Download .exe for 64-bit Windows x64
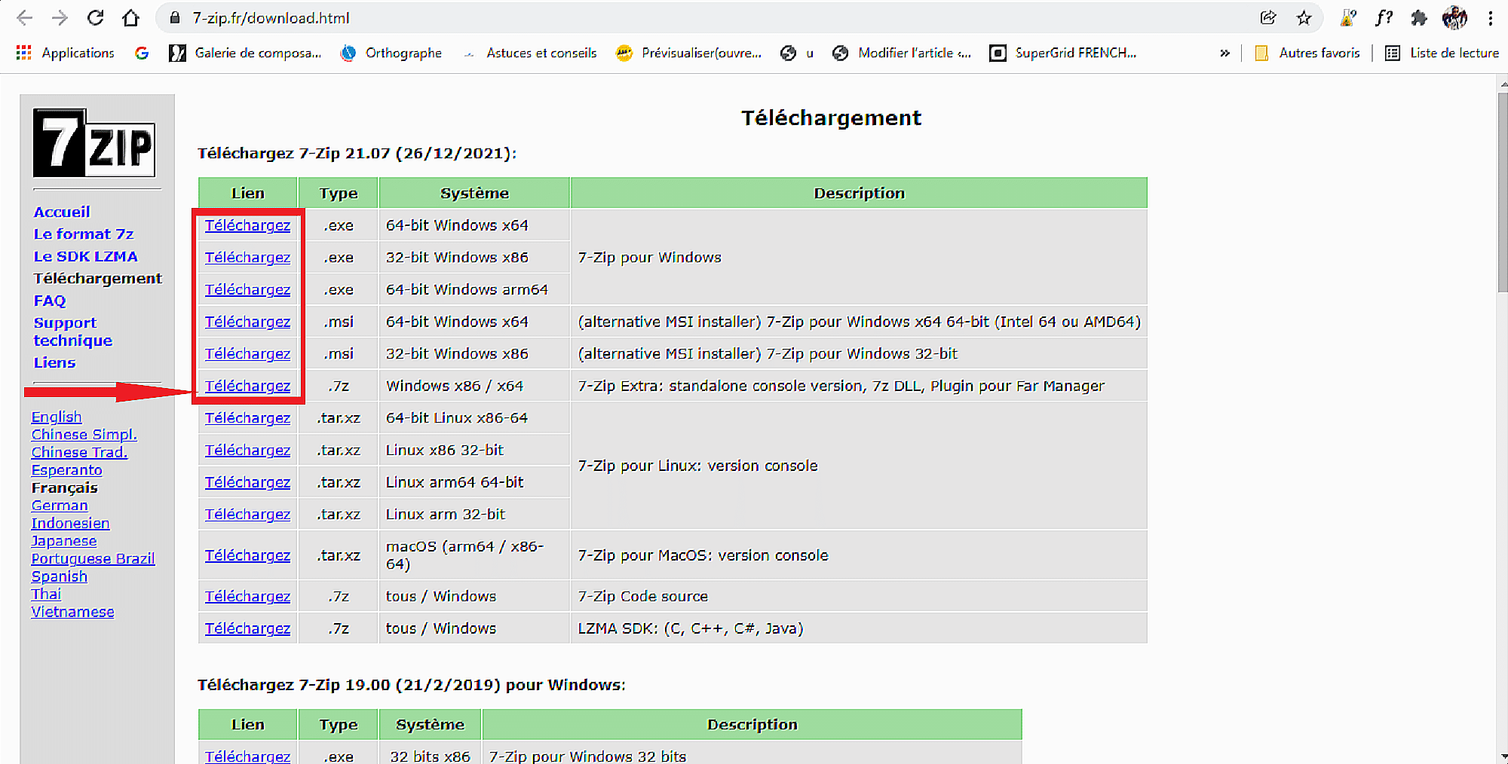1508x764 pixels. [x=247, y=225]
